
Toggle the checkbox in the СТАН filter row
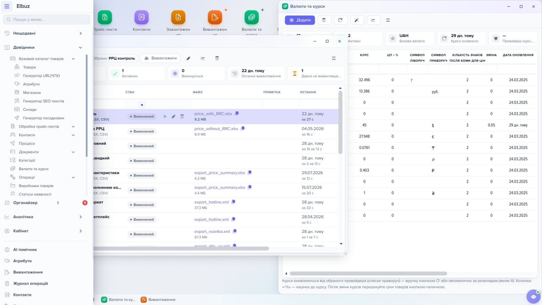point(142,105)
